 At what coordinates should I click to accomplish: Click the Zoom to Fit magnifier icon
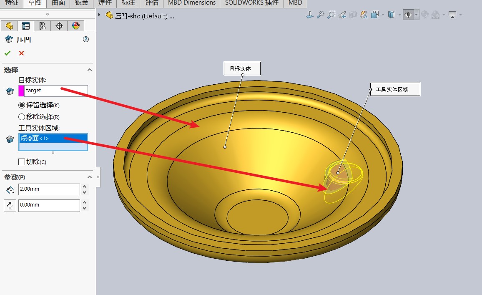click(x=320, y=15)
